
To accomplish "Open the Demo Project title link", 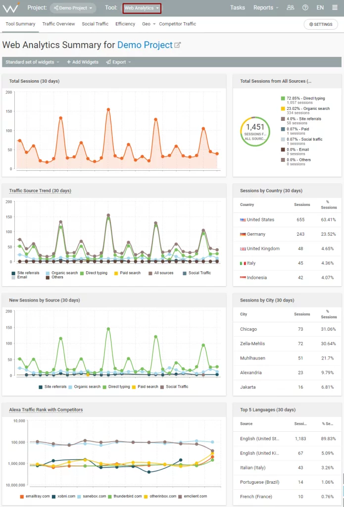I will point(145,45).
